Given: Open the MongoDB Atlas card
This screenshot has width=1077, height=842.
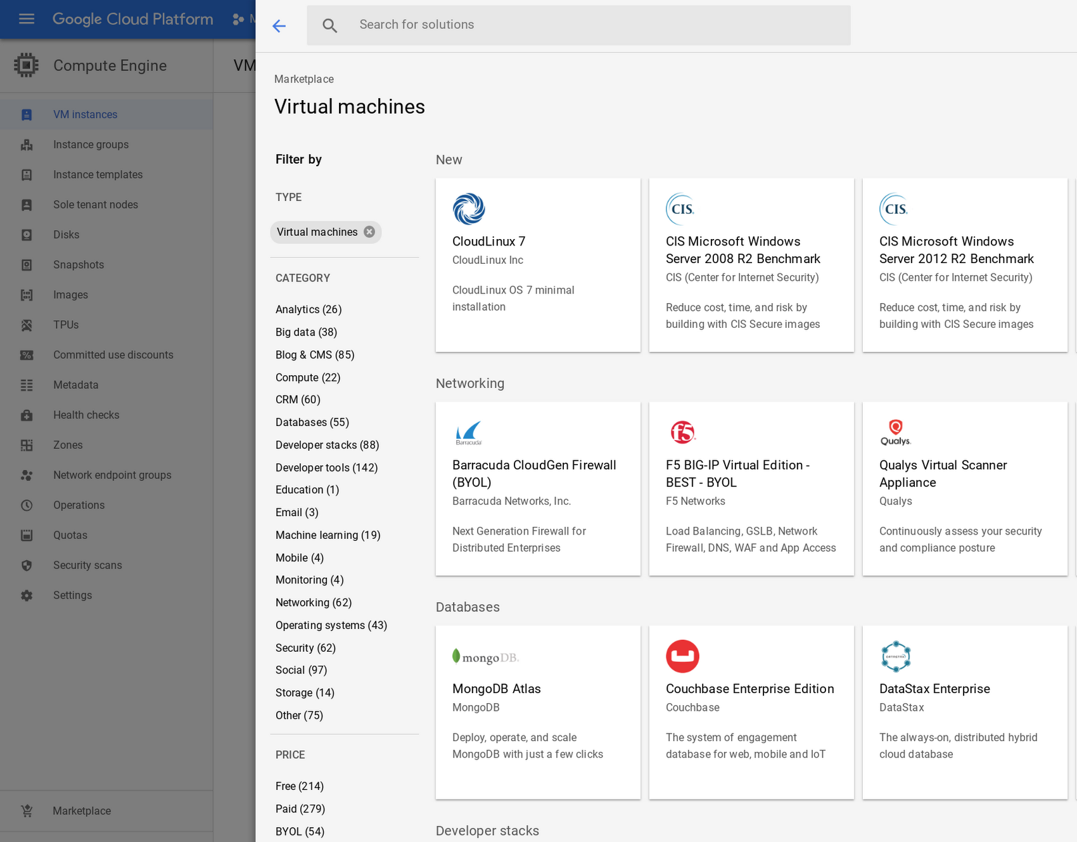Looking at the screenshot, I should (x=538, y=713).
